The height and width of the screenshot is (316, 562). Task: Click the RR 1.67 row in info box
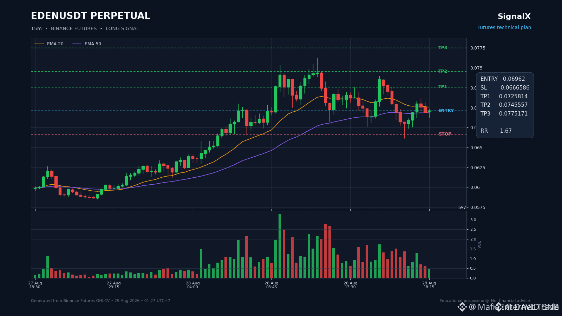tap(496, 131)
